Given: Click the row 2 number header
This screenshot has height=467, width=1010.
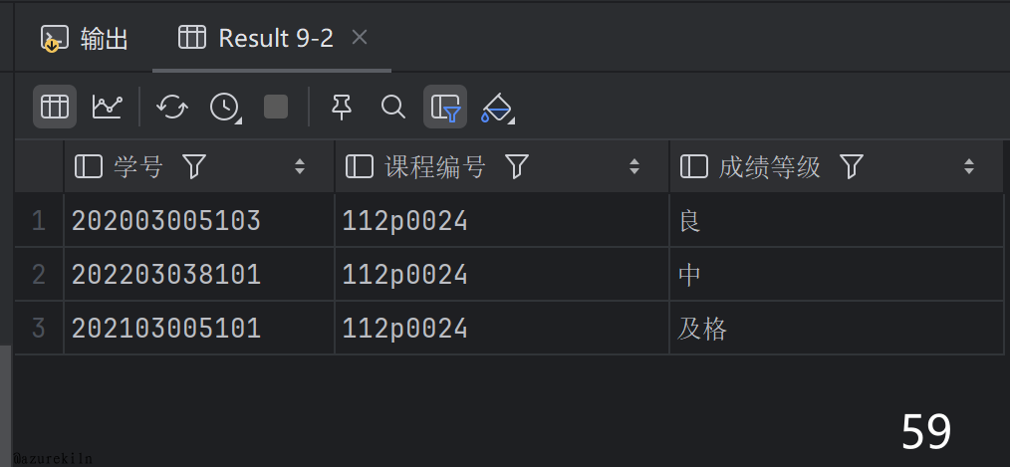Looking at the screenshot, I should pyautogui.click(x=39, y=275).
